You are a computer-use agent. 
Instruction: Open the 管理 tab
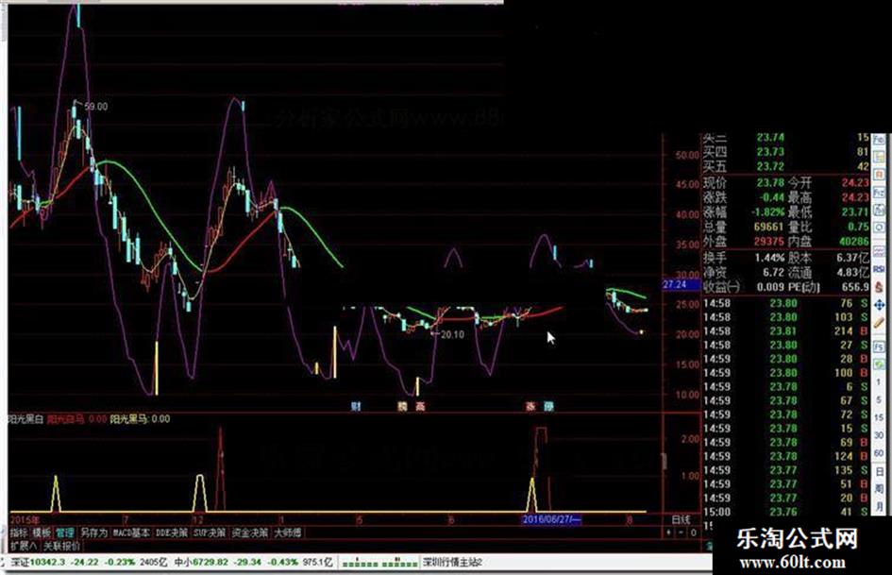(x=64, y=533)
